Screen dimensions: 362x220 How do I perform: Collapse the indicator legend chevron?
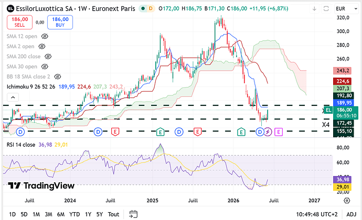pos(13,97)
